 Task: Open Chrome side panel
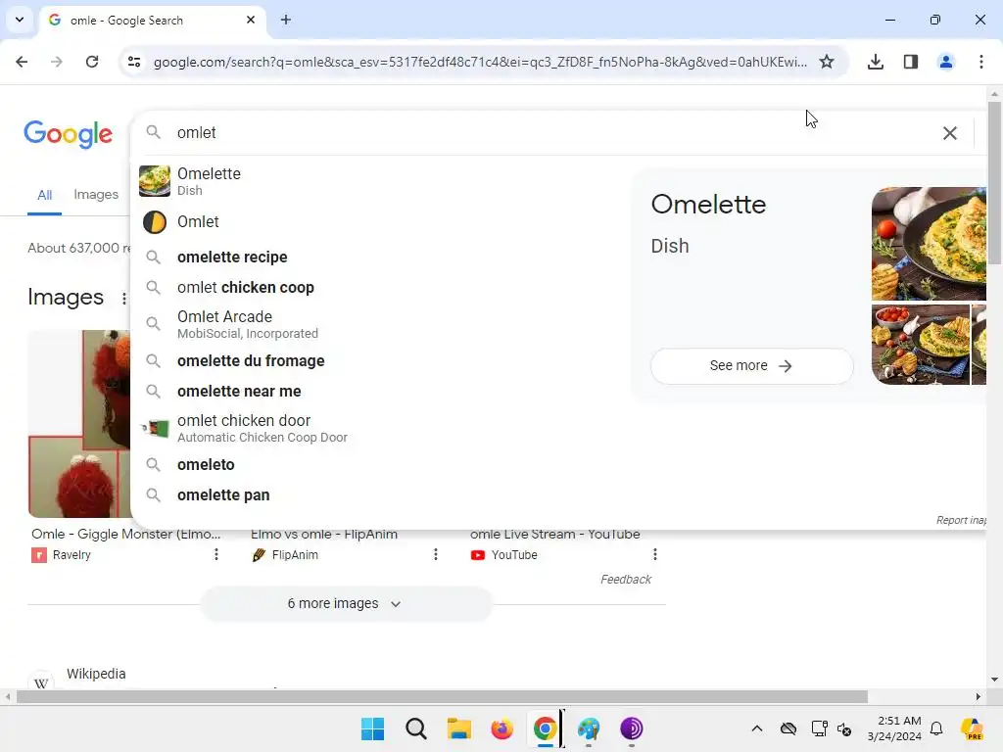pos(911,62)
